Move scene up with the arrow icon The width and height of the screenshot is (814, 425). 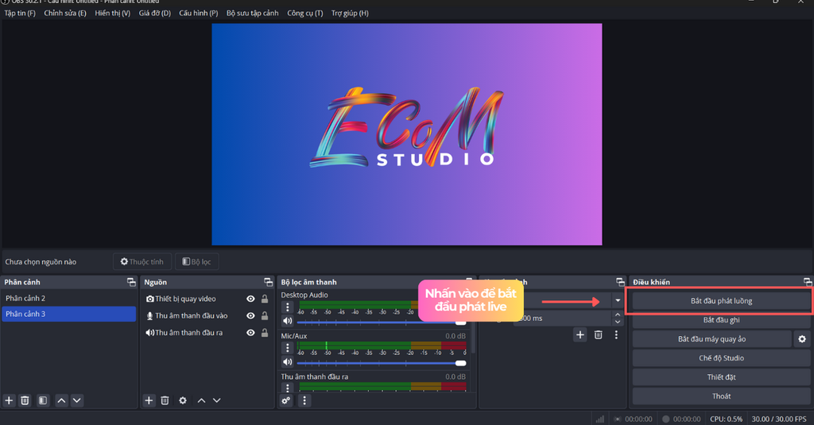[x=61, y=400]
